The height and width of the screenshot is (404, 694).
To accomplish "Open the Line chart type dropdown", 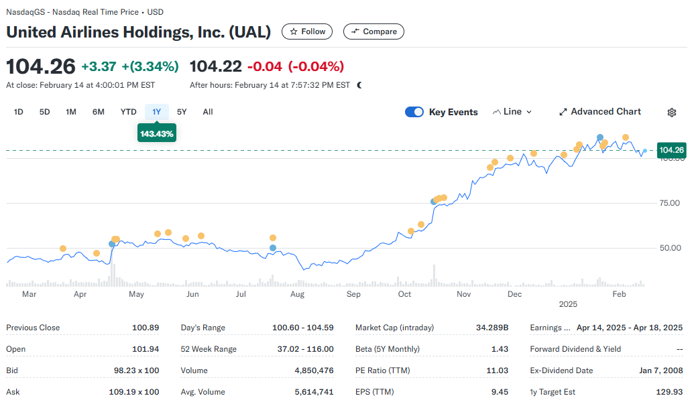I will point(512,112).
